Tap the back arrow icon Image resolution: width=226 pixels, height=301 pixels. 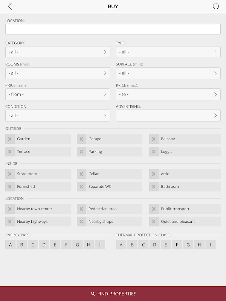coord(10,6)
